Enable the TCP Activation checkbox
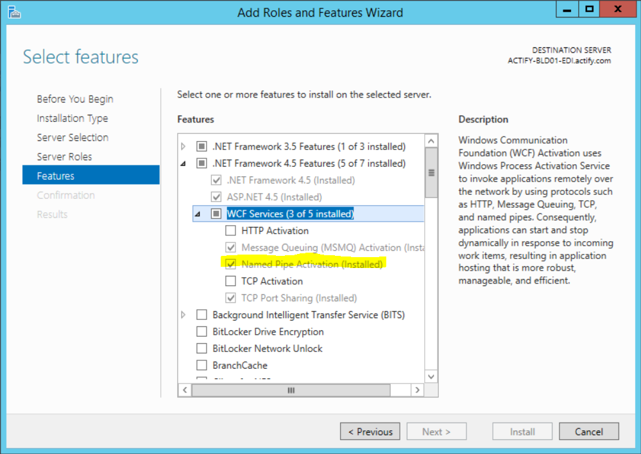 pyautogui.click(x=231, y=281)
